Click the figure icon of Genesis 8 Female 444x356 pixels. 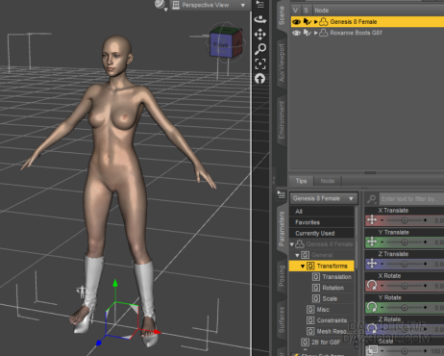pyautogui.click(x=324, y=22)
